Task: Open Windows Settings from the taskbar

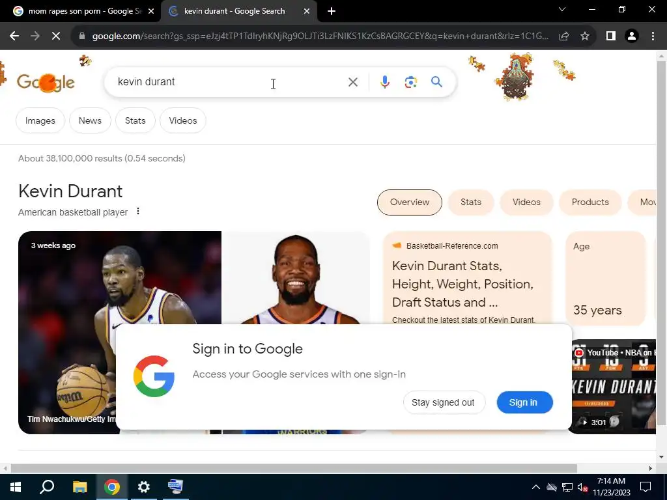Action: pyautogui.click(x=144, y=487)
